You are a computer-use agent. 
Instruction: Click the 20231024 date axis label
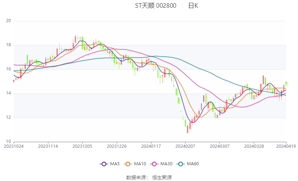(x=14, y=146)
